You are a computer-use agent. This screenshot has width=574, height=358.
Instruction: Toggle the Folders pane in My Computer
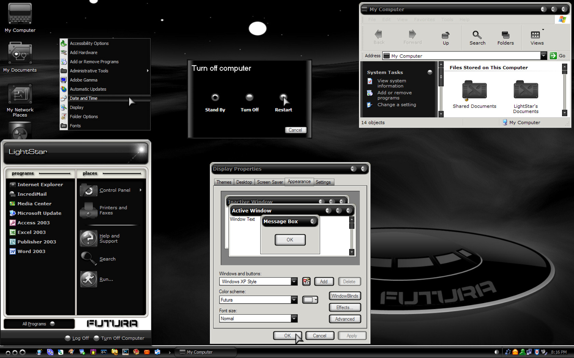point(505,38)
